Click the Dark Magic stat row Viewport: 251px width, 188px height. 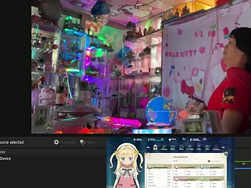pyautogui.click(x=159, y=185)
